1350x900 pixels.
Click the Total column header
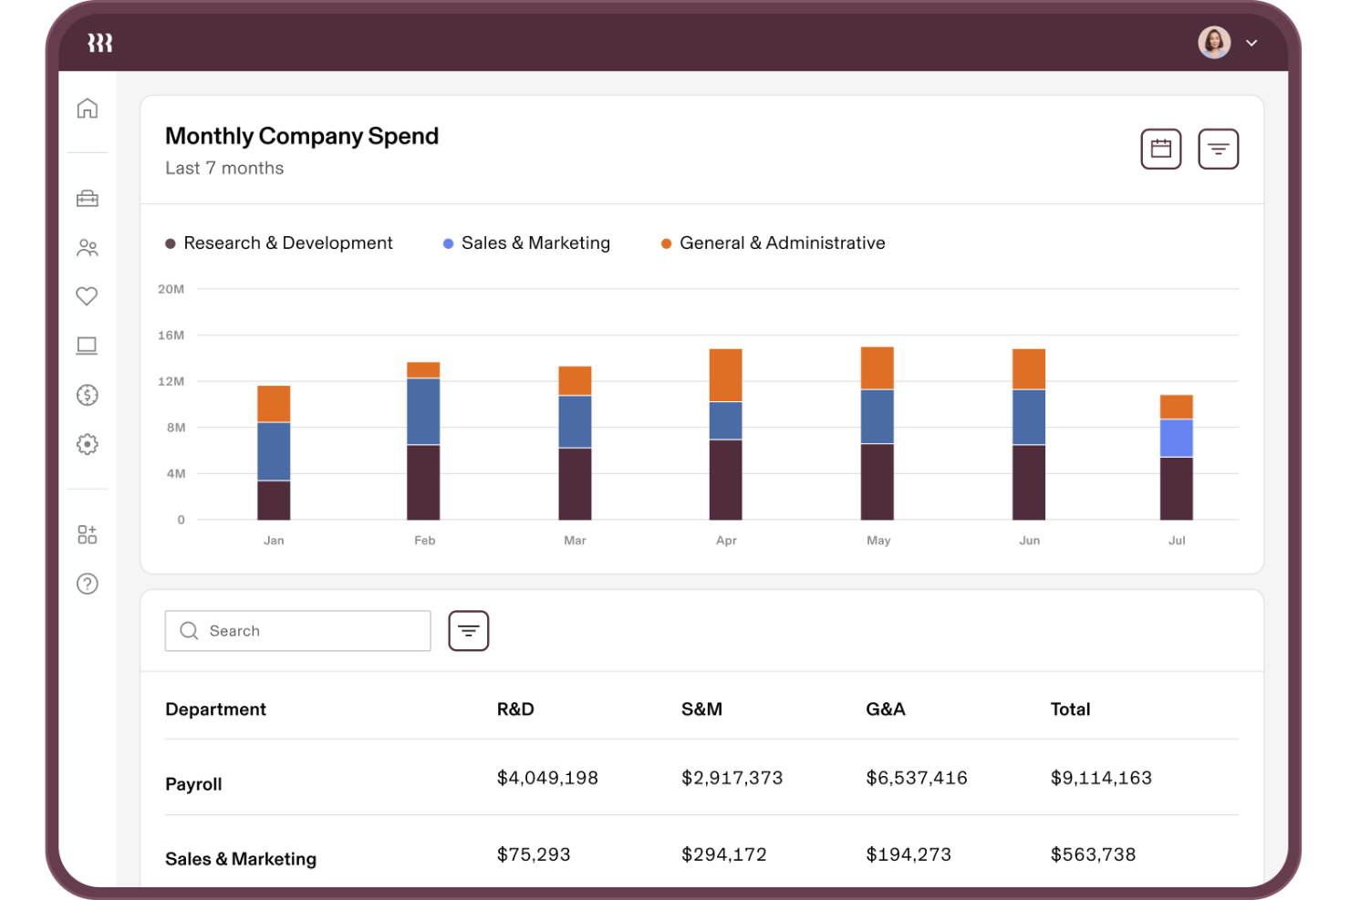(x=1070, y=709)
